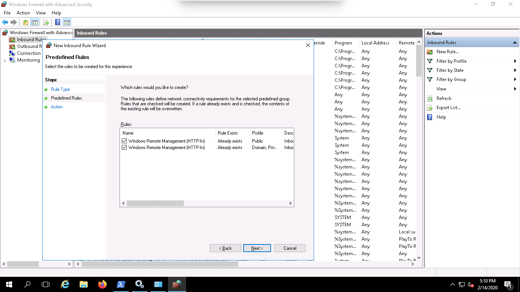This screenshot has width=520, height=292.
Task: Open the Help menu in menu bar
Action: coord(56,13)
